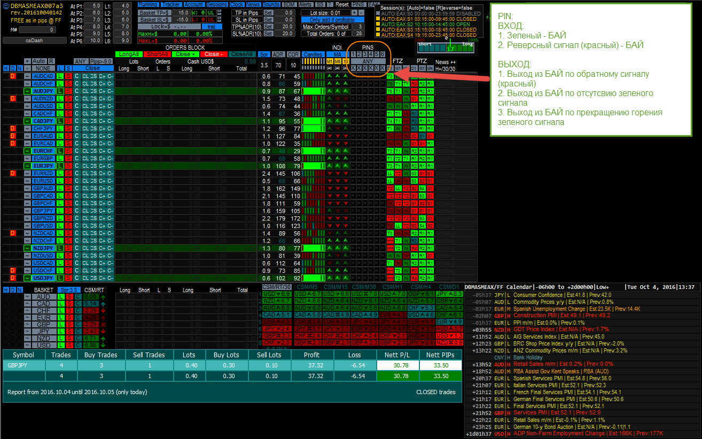Click the Basket TP=$ value 15.0 field
The width and height of the screenshot is (702, 439).
coord(182,12)
